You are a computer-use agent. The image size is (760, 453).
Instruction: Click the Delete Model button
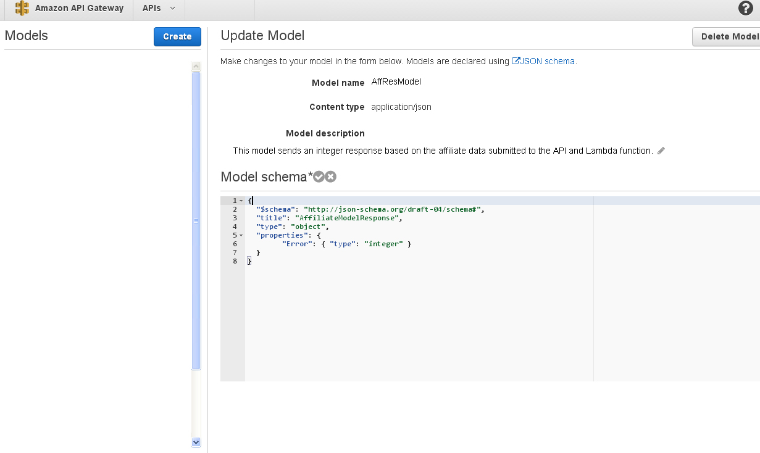[726, 36]
